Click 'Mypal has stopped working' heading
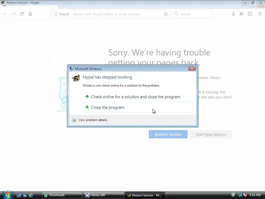 [x=107, y=77]
